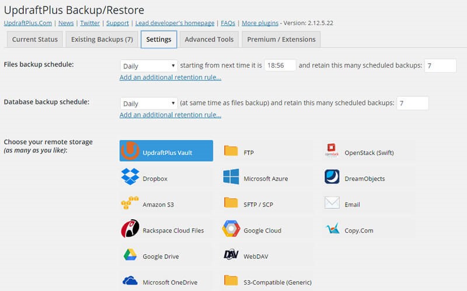
Task: Switch to the Current Status tab
Action: click(35, 40)
